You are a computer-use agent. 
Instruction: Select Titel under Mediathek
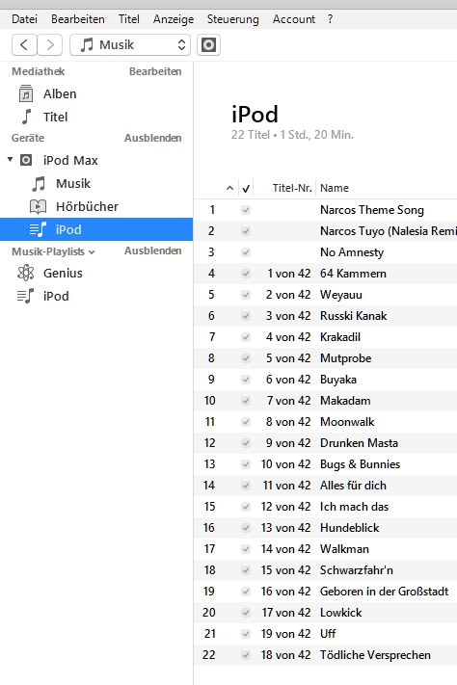55,118
